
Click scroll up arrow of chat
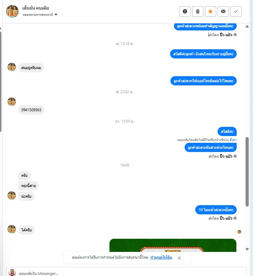pyautogui.click(x=247, y=27)
